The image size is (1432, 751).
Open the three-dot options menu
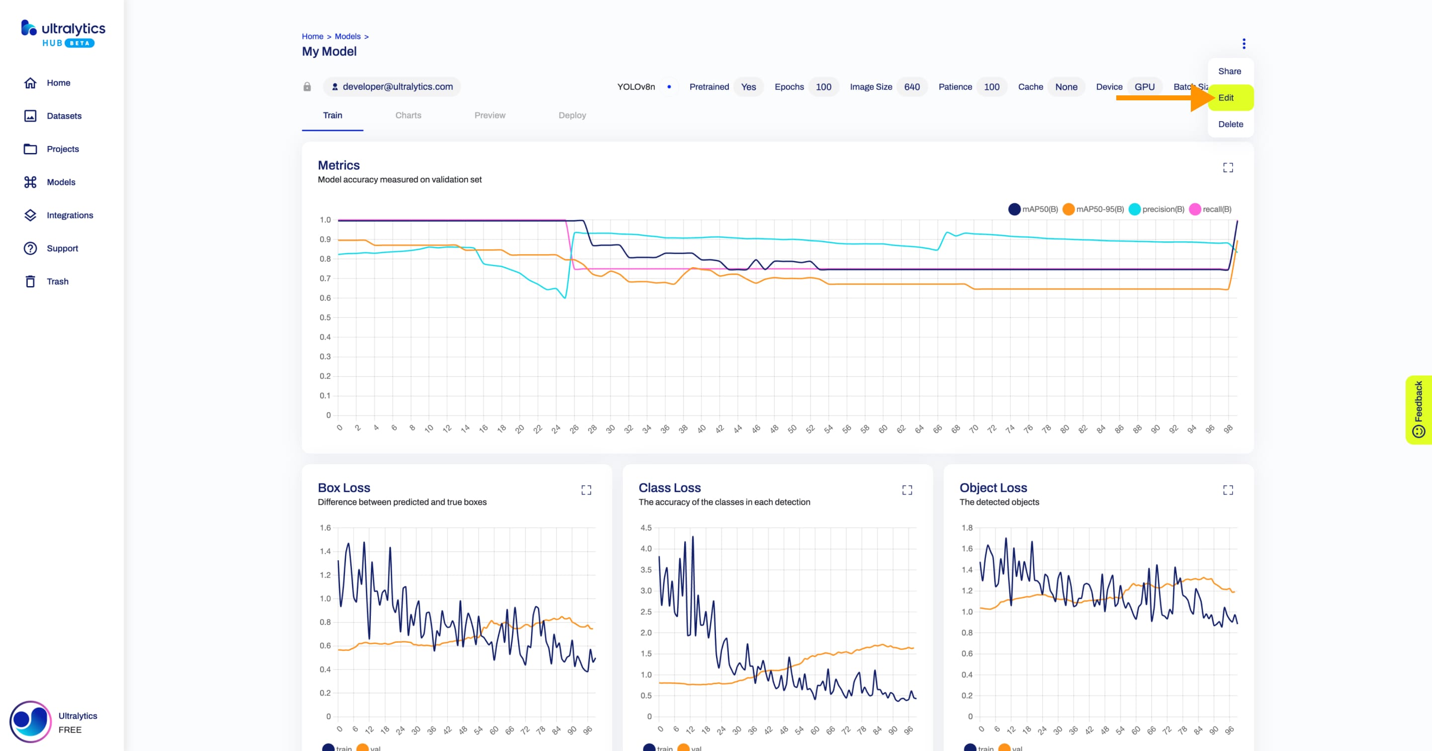pos(1245,44)
